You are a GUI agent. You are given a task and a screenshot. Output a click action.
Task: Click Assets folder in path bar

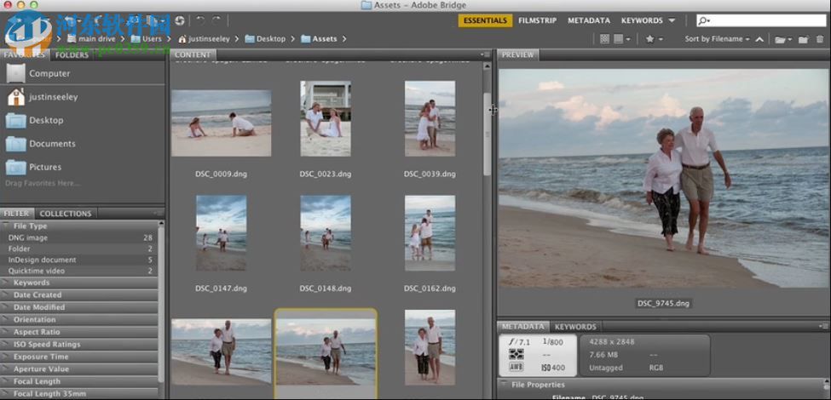[319, 38]
